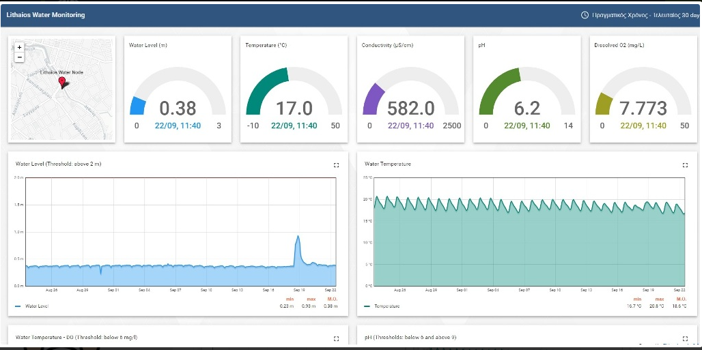Expand Water Temperature chart to fullscreen
702x350 pixels.
685,164
